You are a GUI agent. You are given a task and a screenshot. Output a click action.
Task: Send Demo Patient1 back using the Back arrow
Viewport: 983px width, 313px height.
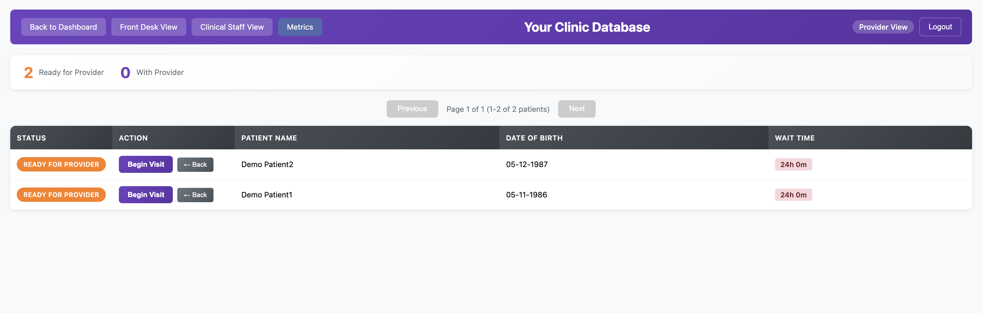pyautogui.click(x=195, y=195)
